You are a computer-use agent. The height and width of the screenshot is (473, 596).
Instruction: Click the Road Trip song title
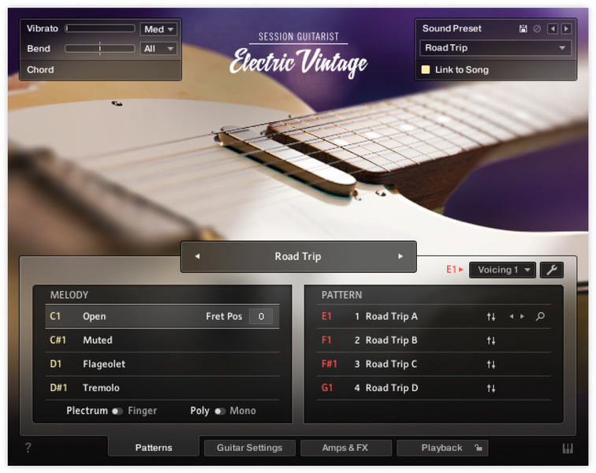pyautogui.click(x=298, y=256)
